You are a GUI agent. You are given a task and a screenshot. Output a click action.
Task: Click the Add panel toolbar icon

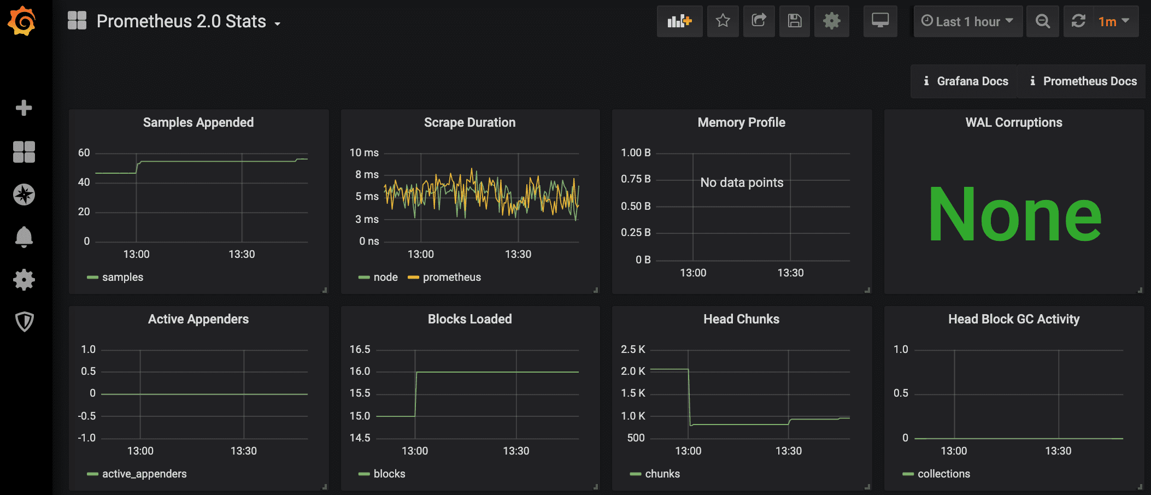point(679,21)
